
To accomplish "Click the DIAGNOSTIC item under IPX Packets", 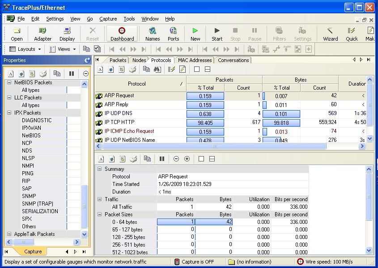I will coord(37,120).
